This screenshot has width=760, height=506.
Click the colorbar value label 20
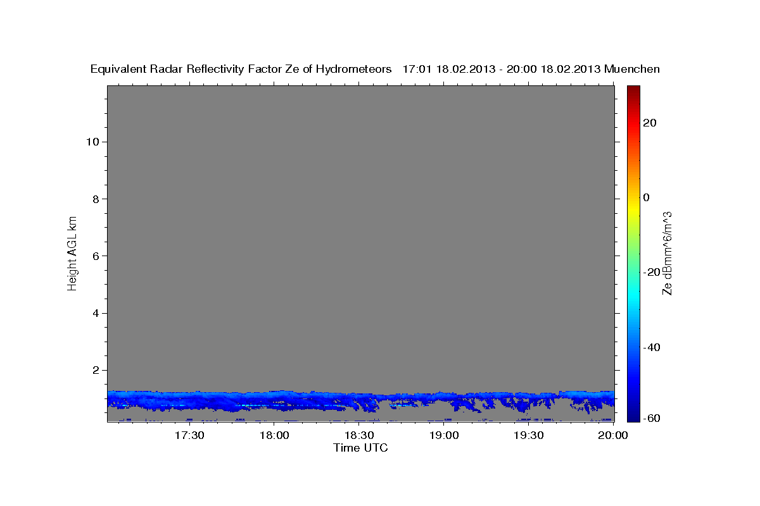pyautogui.click(x=650, y=123)
